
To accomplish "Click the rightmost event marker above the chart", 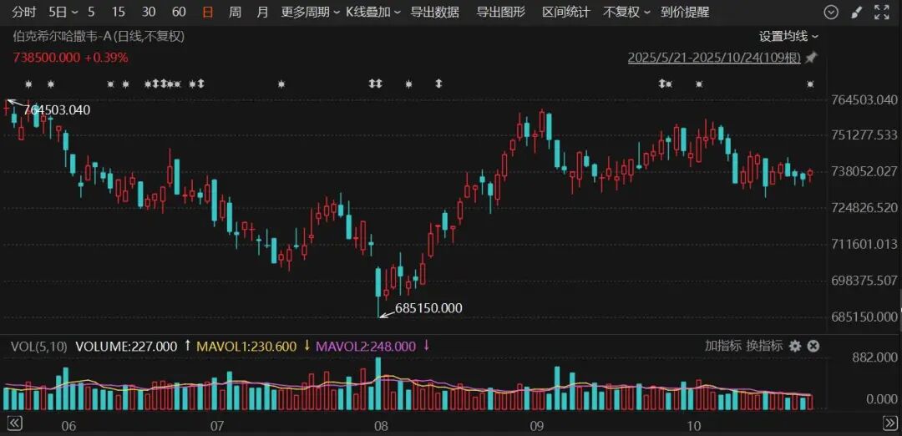I will click(810, 84).
